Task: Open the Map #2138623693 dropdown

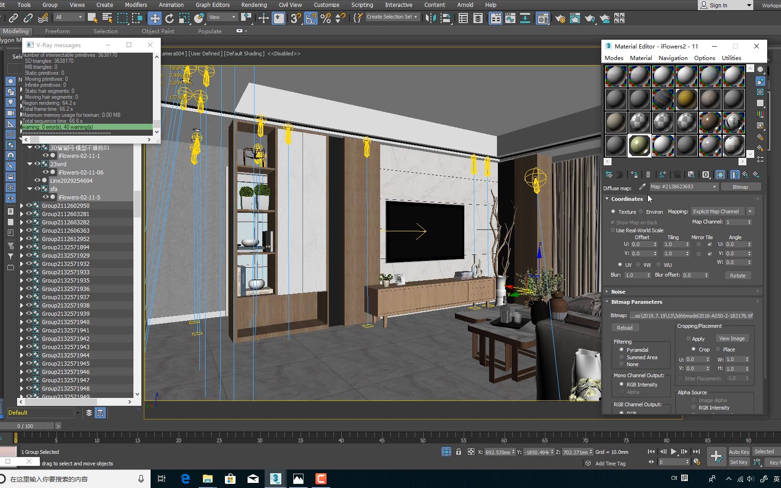Action: click(x=684, y=187)
